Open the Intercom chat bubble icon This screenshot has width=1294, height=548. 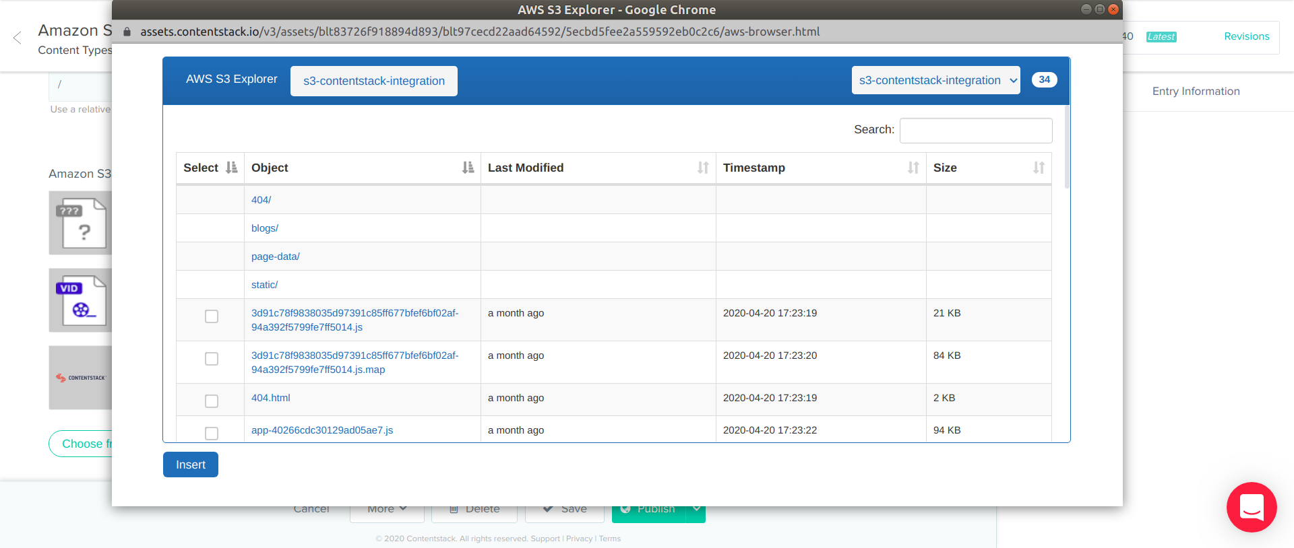pyautogui.click(x=1252, y=507)
